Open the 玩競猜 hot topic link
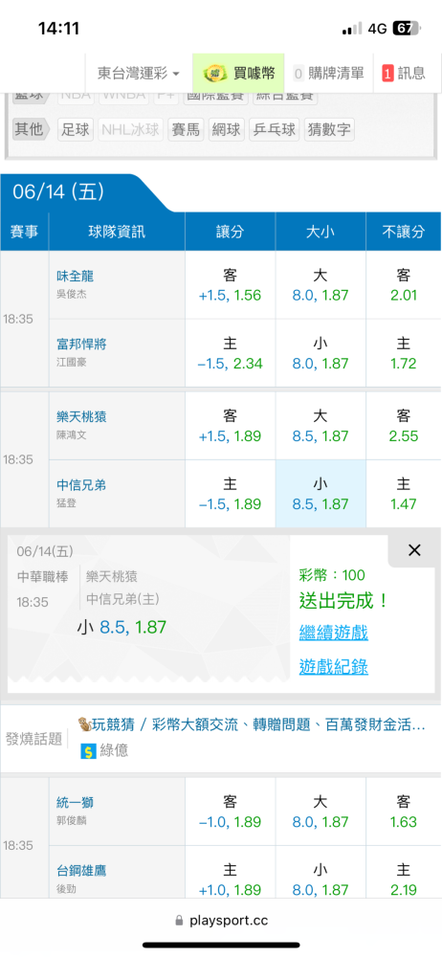Viewport: 442px width, 957px height. coord(252,724)
